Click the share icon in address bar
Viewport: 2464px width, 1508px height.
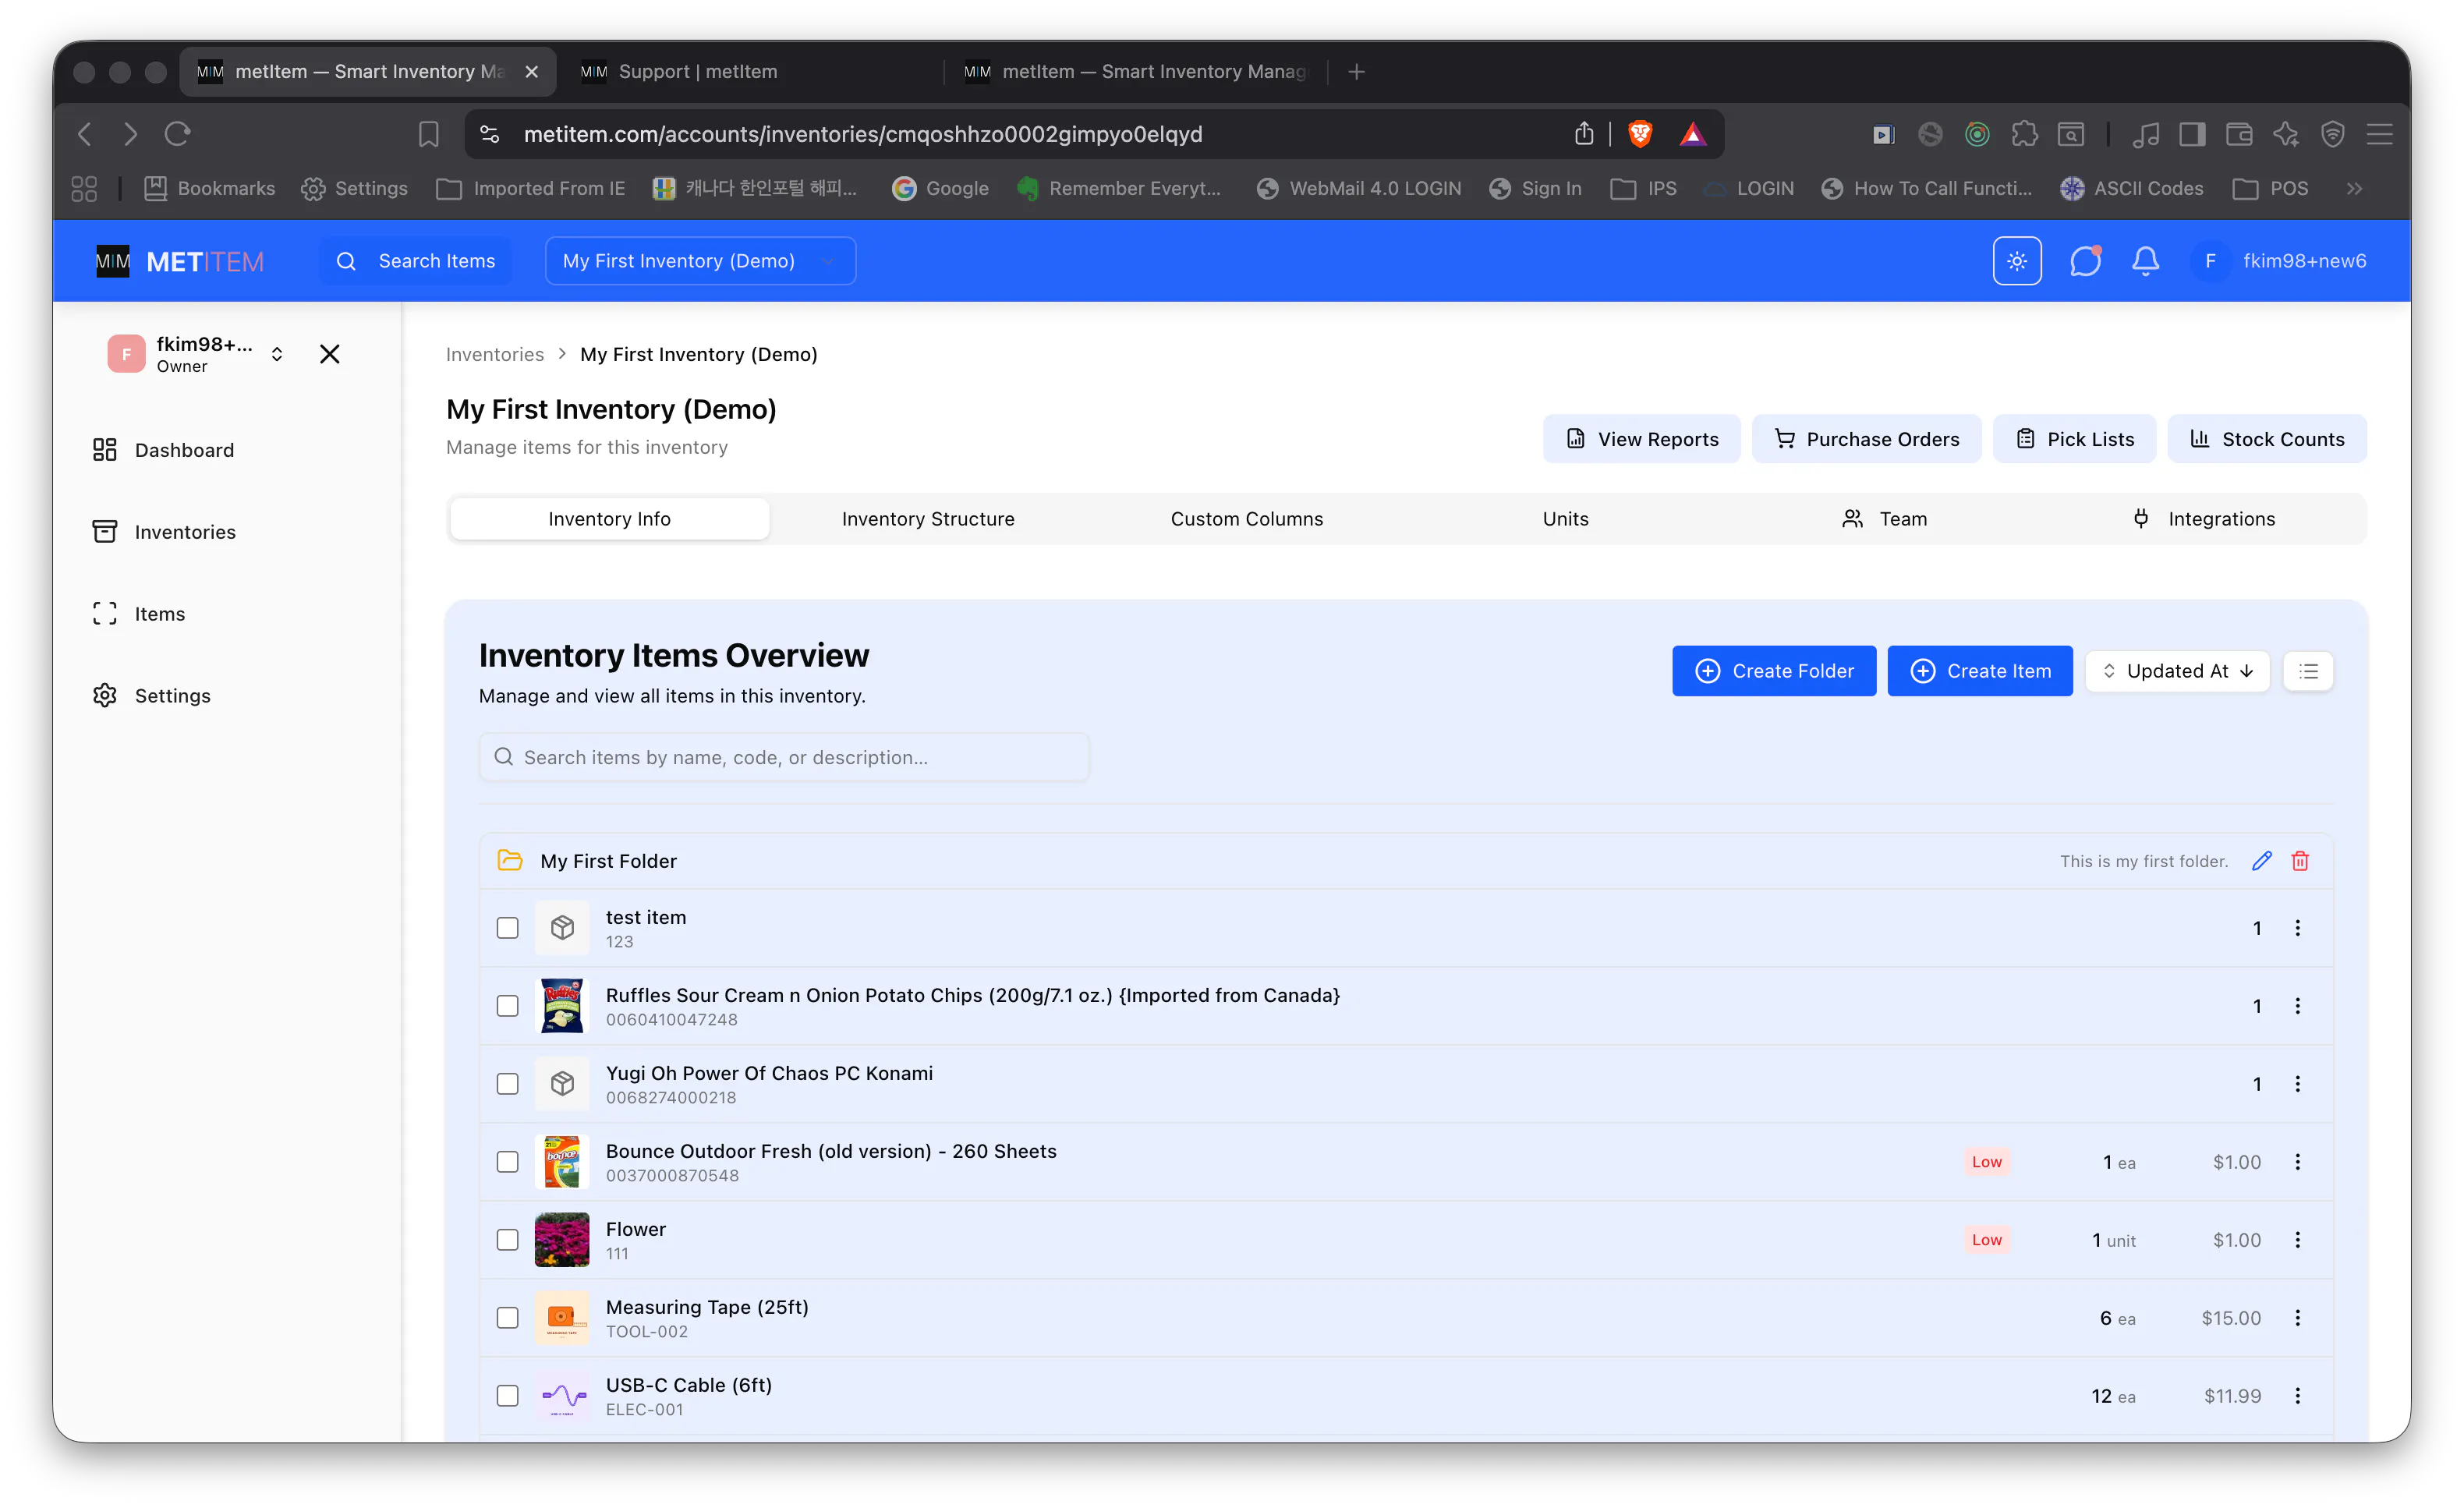pos(1584,134)
